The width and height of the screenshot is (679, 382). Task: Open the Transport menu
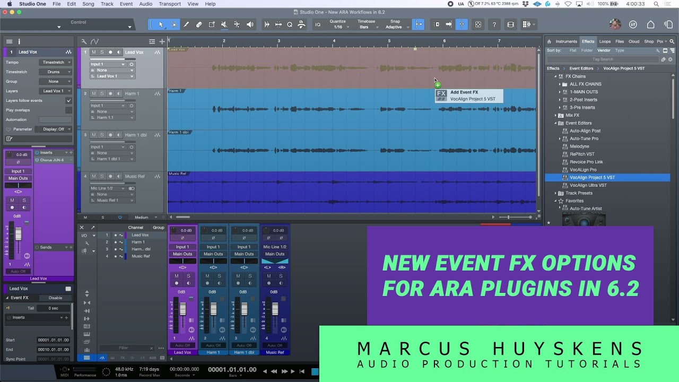[x=170, y=4]
